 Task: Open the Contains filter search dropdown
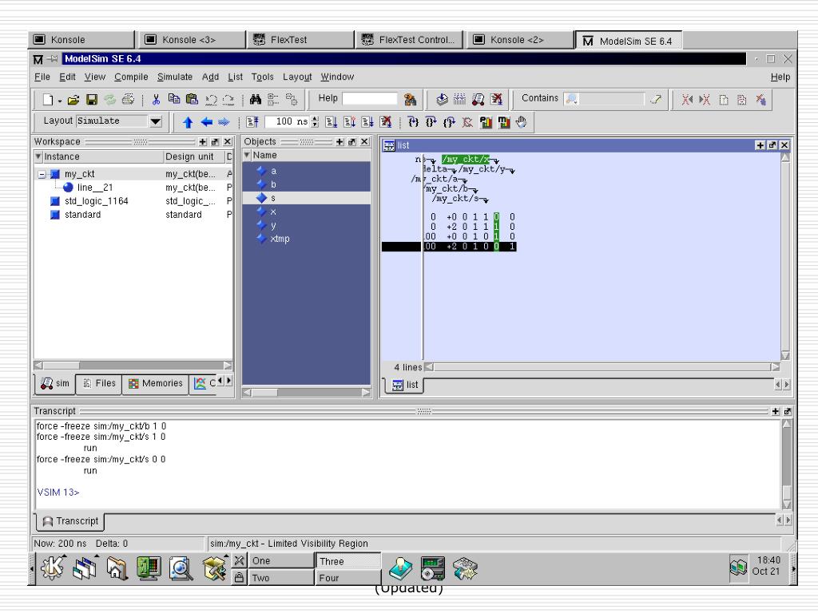(x=572, y=98)
